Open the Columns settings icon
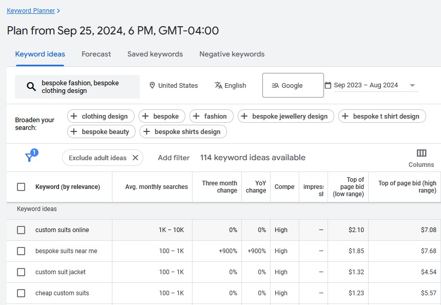 [x=421, y=153]
